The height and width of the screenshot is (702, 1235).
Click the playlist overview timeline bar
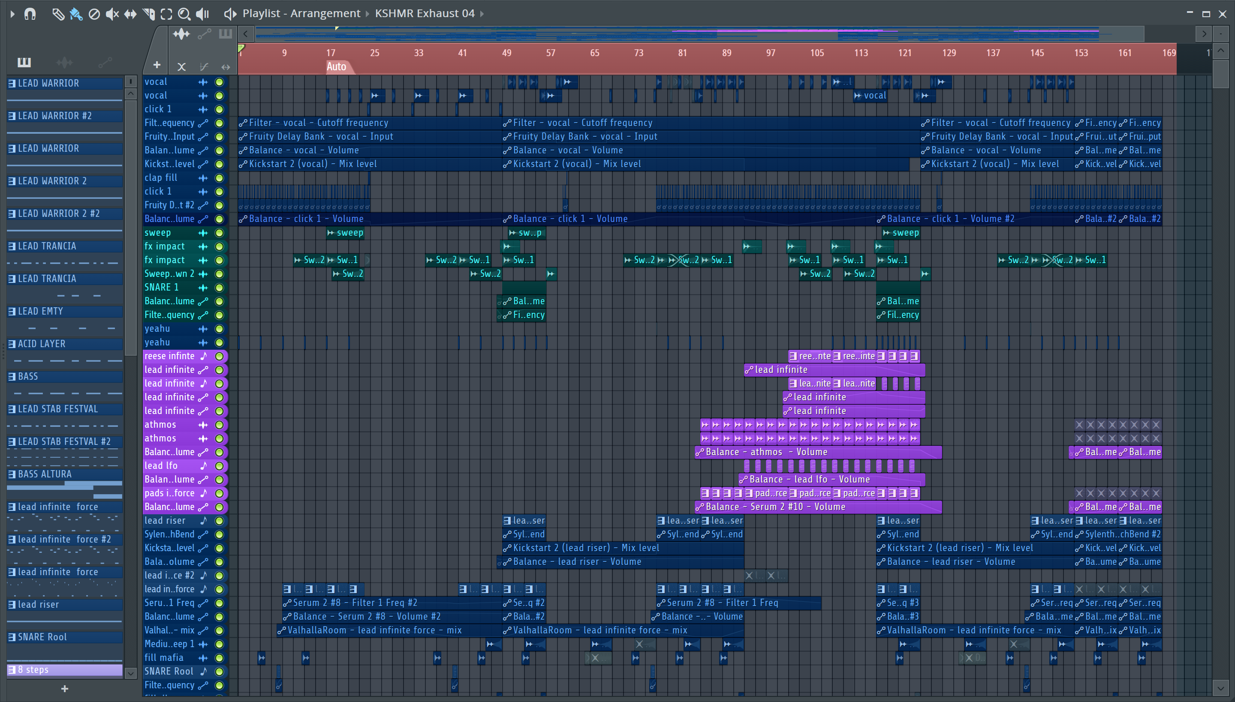pos(699,34)
